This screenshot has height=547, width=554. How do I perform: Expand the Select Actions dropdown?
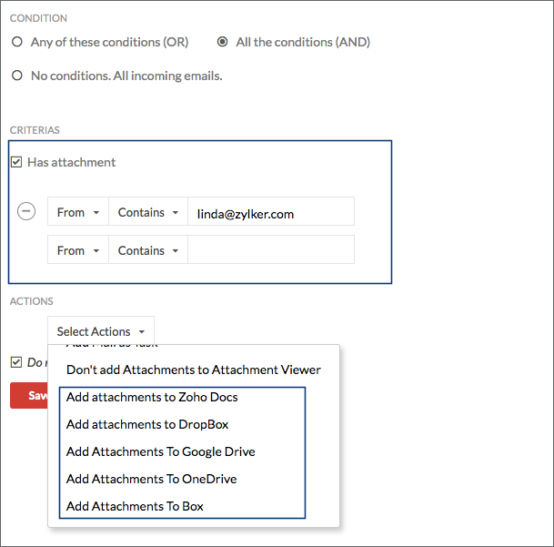100,331
